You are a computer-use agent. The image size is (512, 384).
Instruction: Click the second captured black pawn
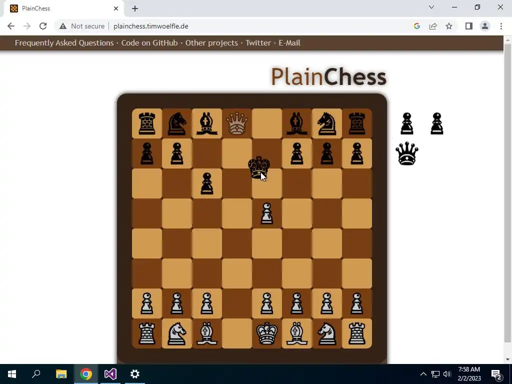coord(437,124)
